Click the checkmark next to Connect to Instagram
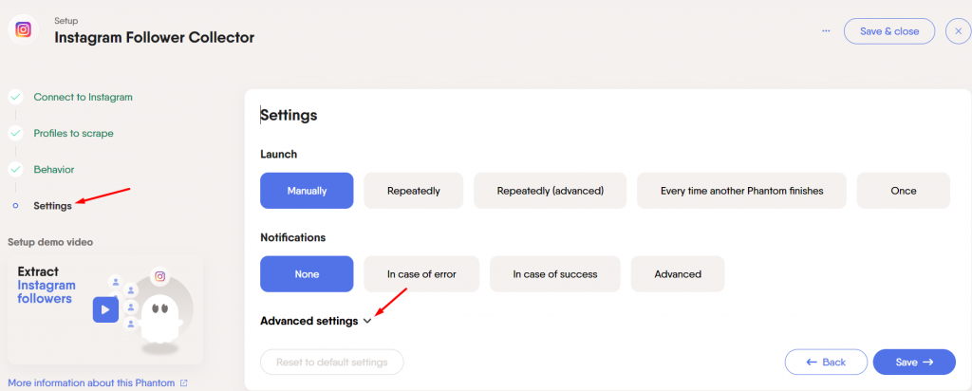 [x=15, y=98]
